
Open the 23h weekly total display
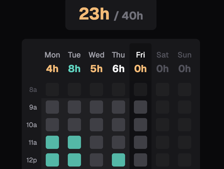point(94,14)
